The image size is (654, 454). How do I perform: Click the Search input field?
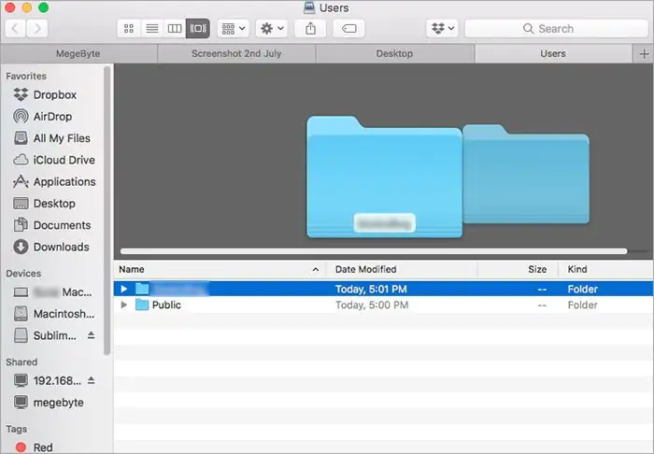(x=556, y=29)
